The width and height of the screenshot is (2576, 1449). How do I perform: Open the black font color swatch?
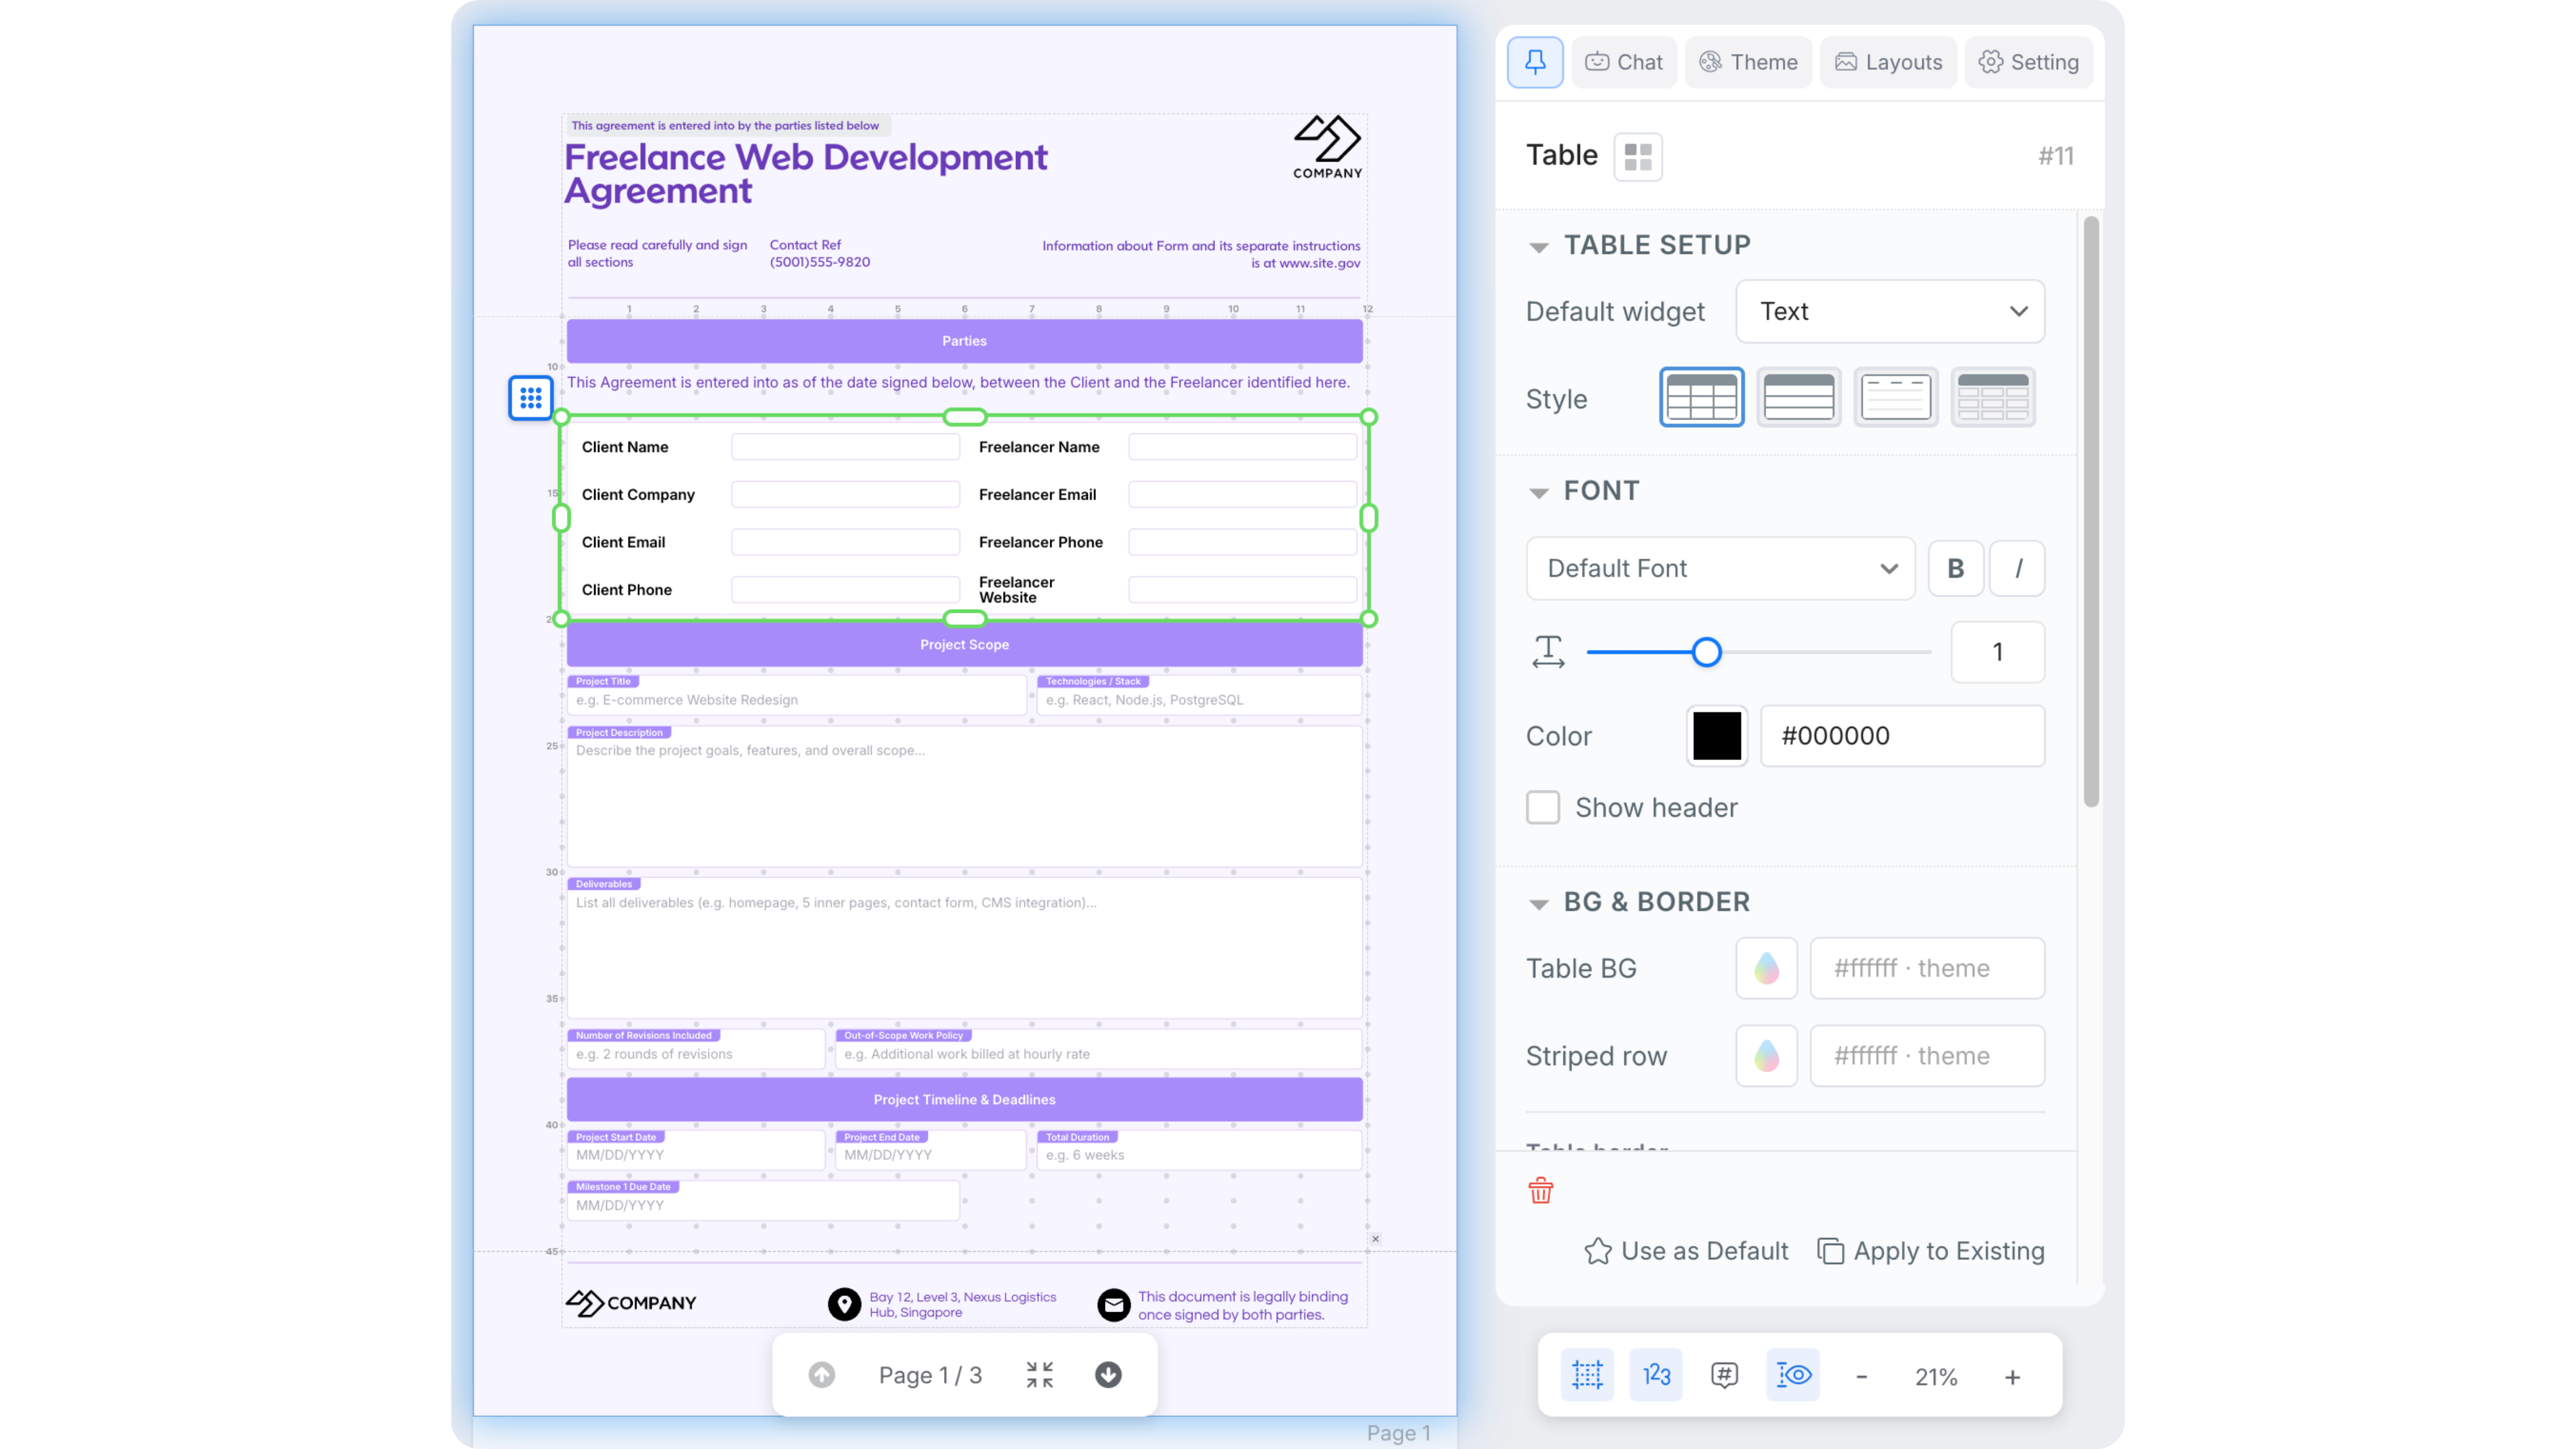click(1716, 736)
